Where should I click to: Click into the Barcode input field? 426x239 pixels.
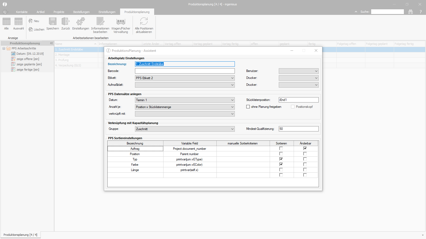point(185,71)
